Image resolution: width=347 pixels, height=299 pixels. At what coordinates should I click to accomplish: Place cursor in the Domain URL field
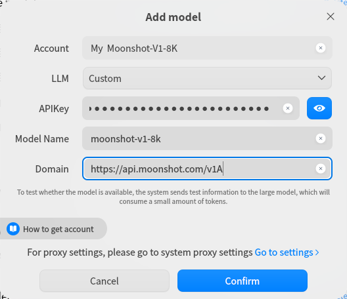(x=207, y=169)
